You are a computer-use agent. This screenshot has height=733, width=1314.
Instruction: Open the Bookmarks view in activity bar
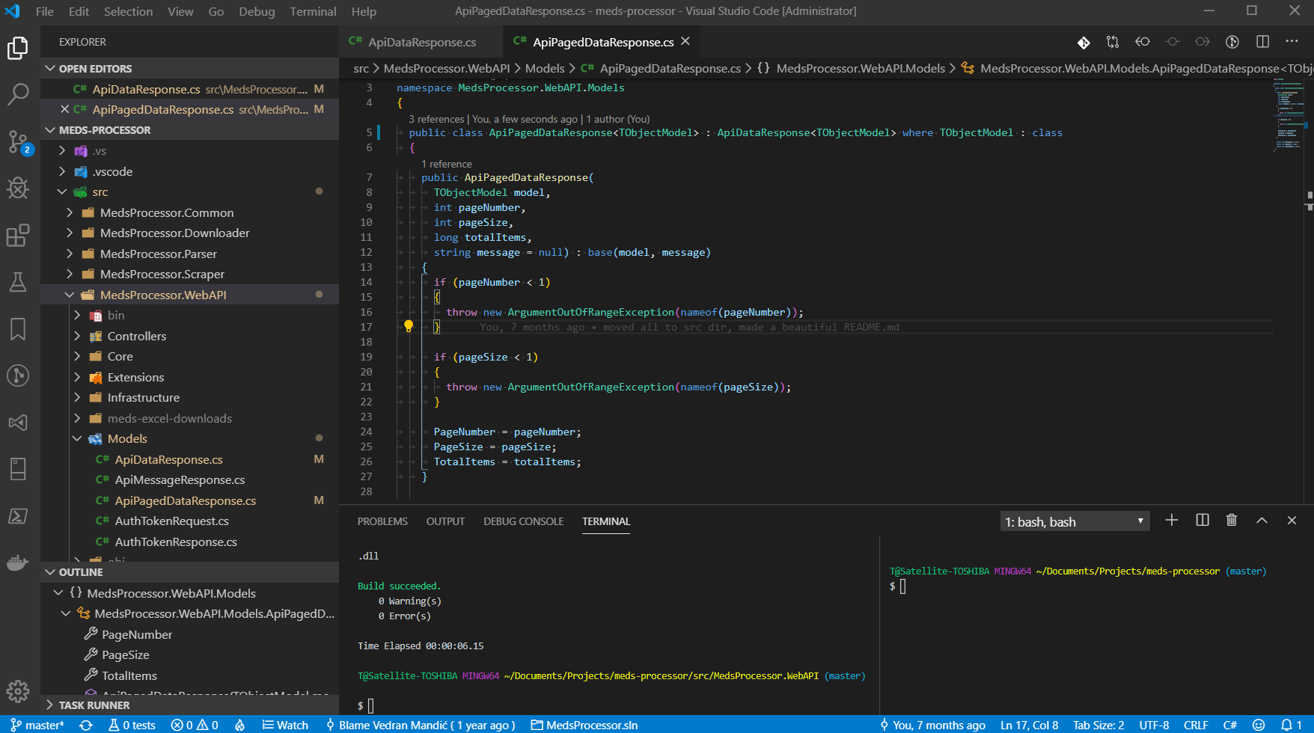(x=18, y=329)
